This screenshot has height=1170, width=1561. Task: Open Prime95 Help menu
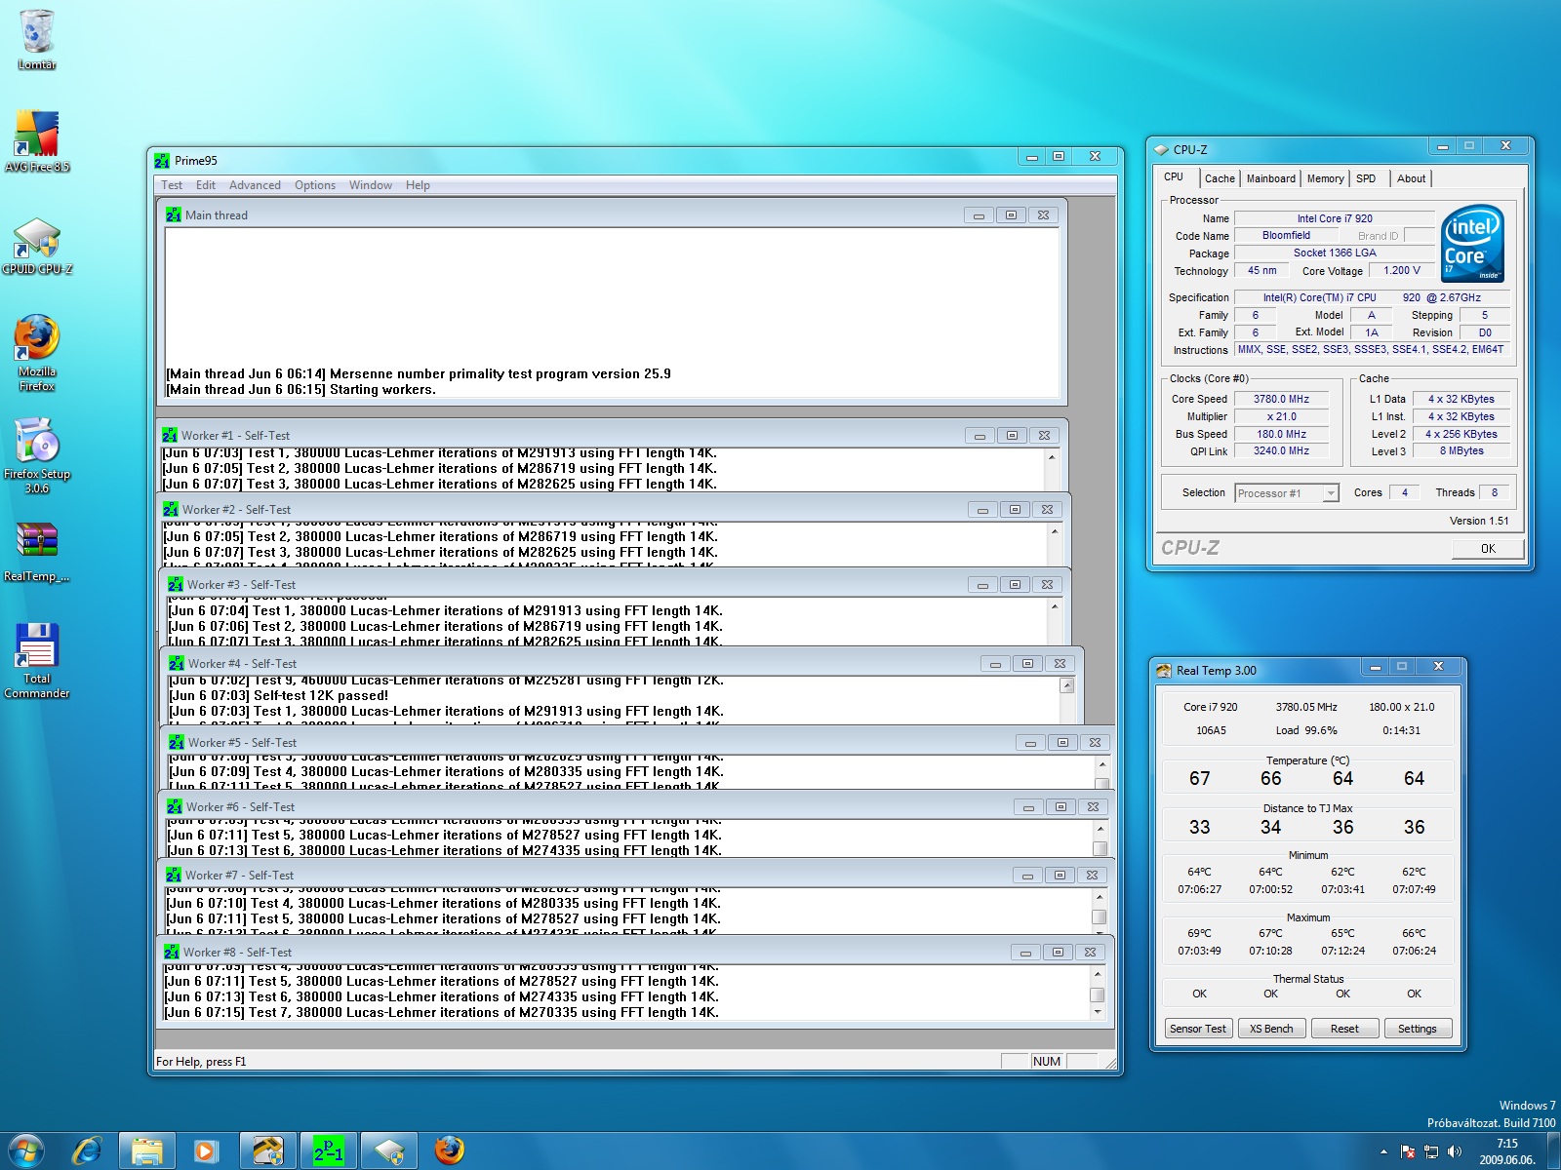[418, 185]
